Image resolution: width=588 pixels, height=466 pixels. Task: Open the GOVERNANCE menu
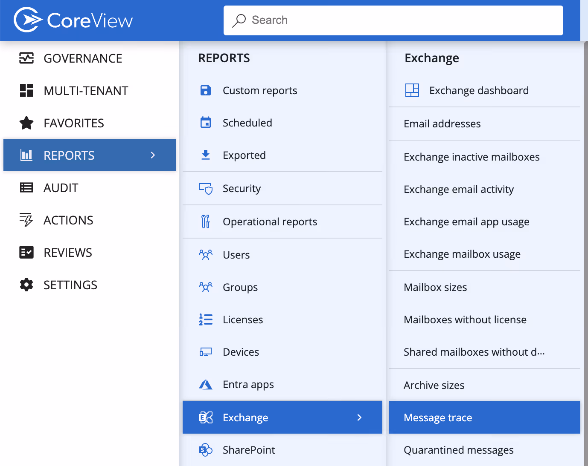(83, 58)
